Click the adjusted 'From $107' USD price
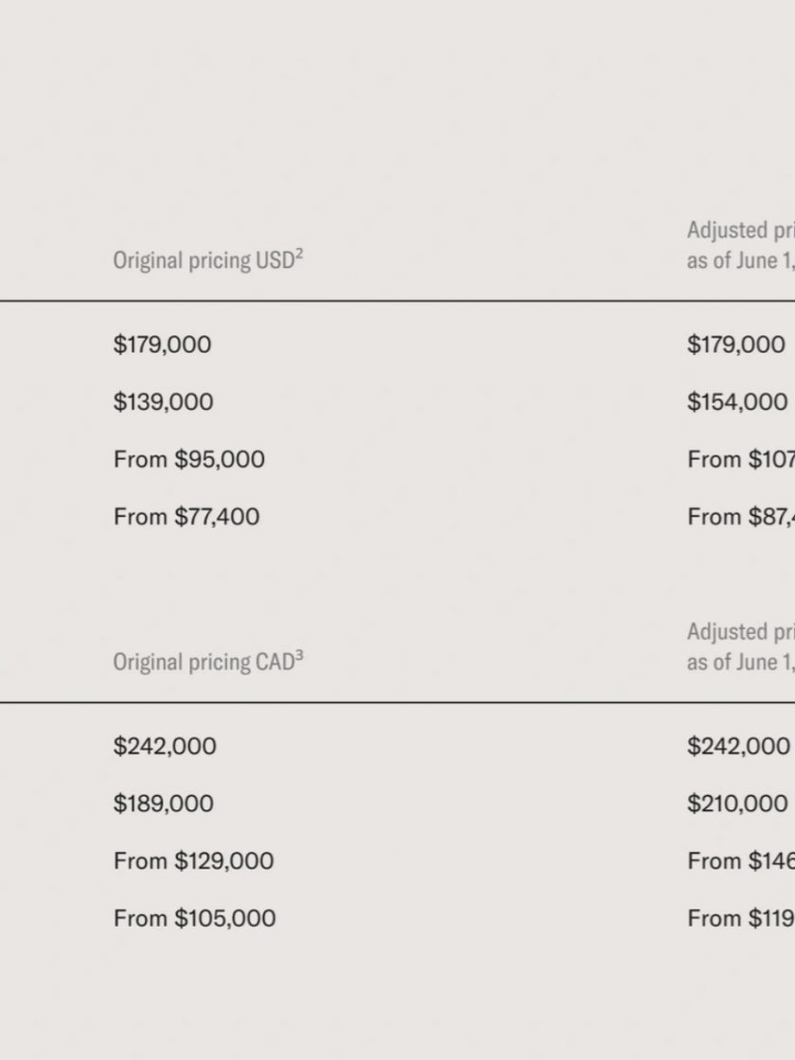 click(x=741, y=460)
